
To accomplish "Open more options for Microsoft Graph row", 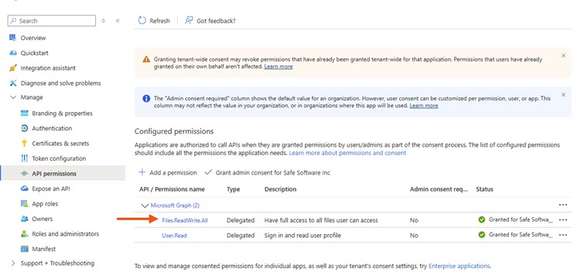I will click(563, 205).
